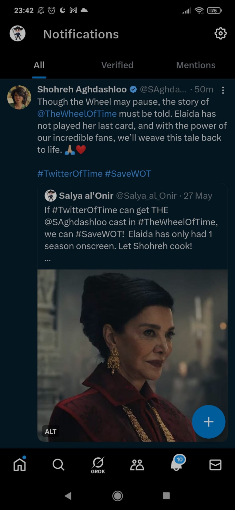Tap the profile avatar in header

point(18,33)
